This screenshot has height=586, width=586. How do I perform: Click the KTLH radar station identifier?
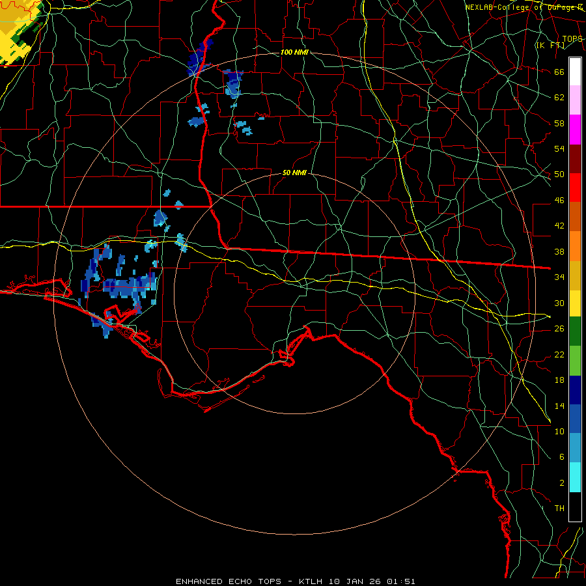click(x=310, y=581)
